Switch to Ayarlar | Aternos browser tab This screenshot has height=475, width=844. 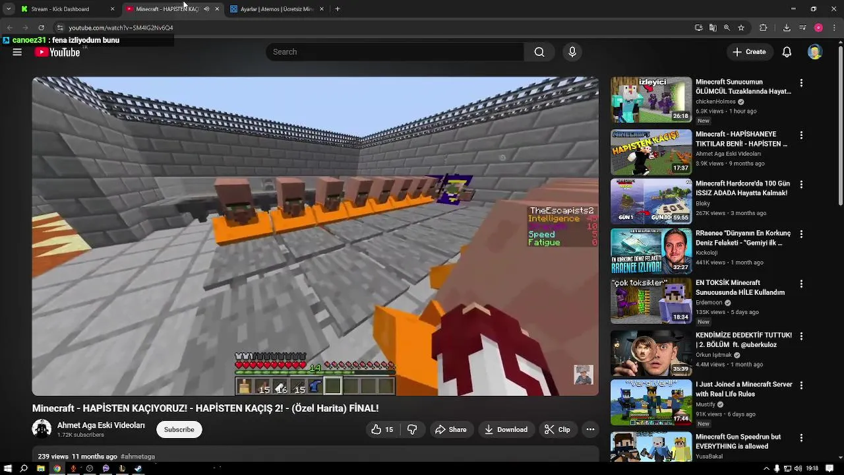point(276,9)
